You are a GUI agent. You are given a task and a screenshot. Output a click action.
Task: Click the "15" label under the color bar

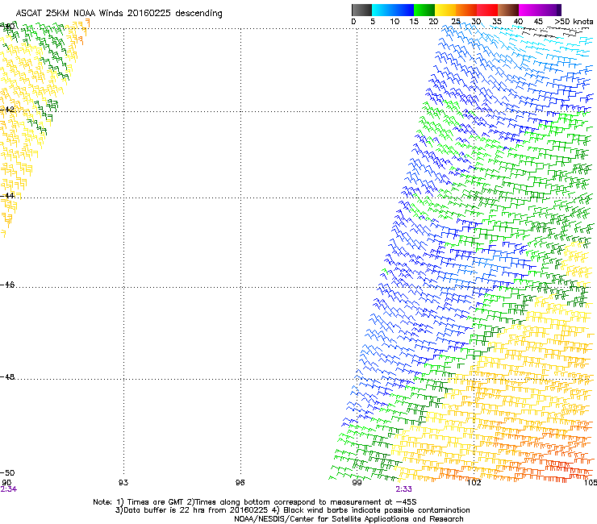(414, 22)
